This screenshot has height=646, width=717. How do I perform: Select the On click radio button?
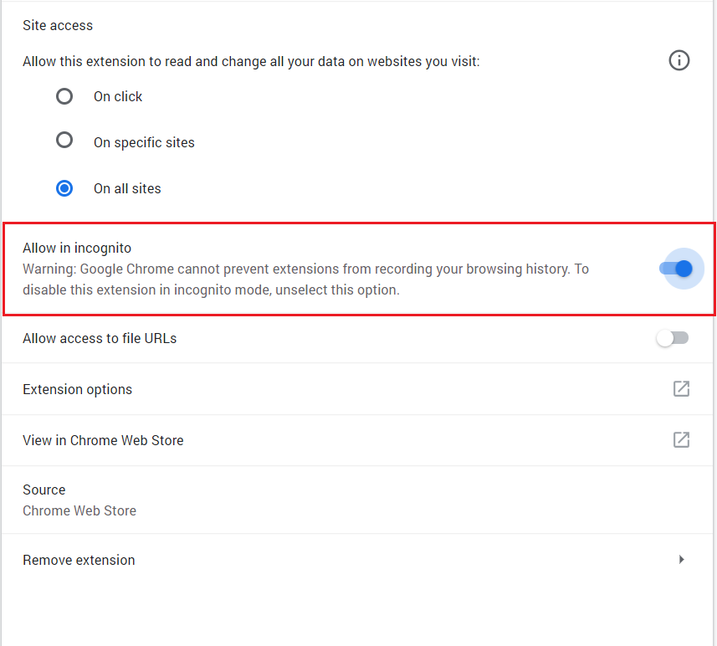point(64,96)
